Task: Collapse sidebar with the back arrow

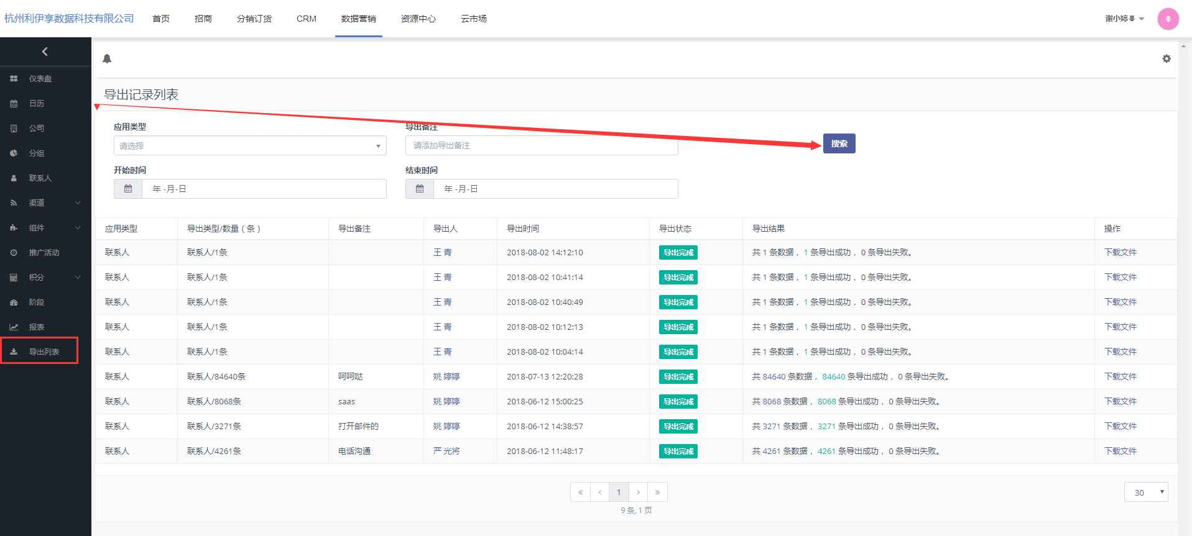Action: point(45,52)
